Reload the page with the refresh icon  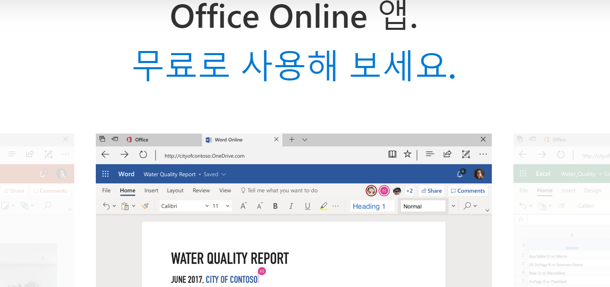point(143,155)
